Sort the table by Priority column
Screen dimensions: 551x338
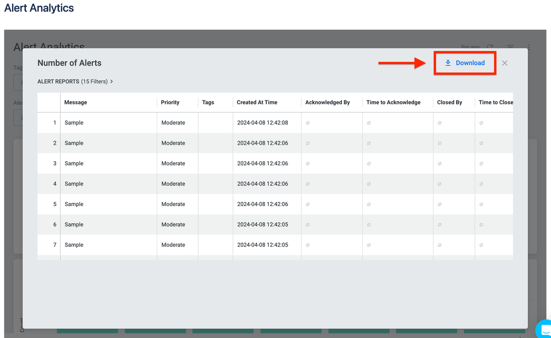coord(169,102)
